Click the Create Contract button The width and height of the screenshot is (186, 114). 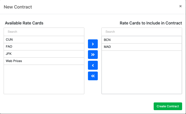tap(168, 106)
